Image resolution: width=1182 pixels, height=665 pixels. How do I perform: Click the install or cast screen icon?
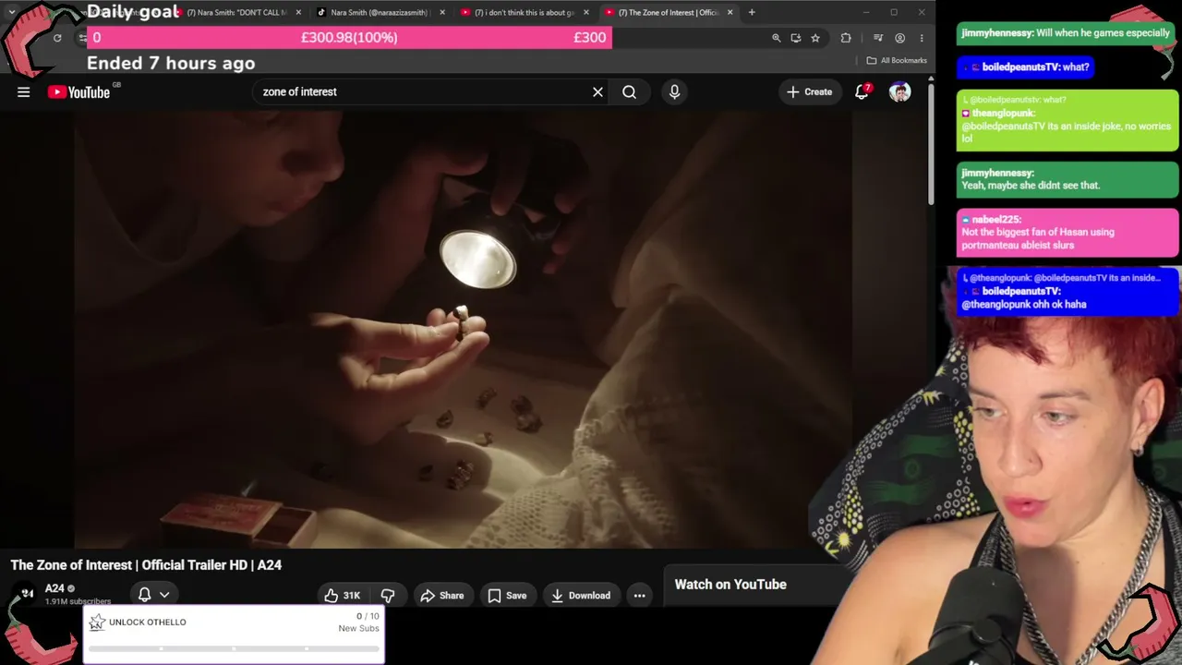click(x=795, y=38)
